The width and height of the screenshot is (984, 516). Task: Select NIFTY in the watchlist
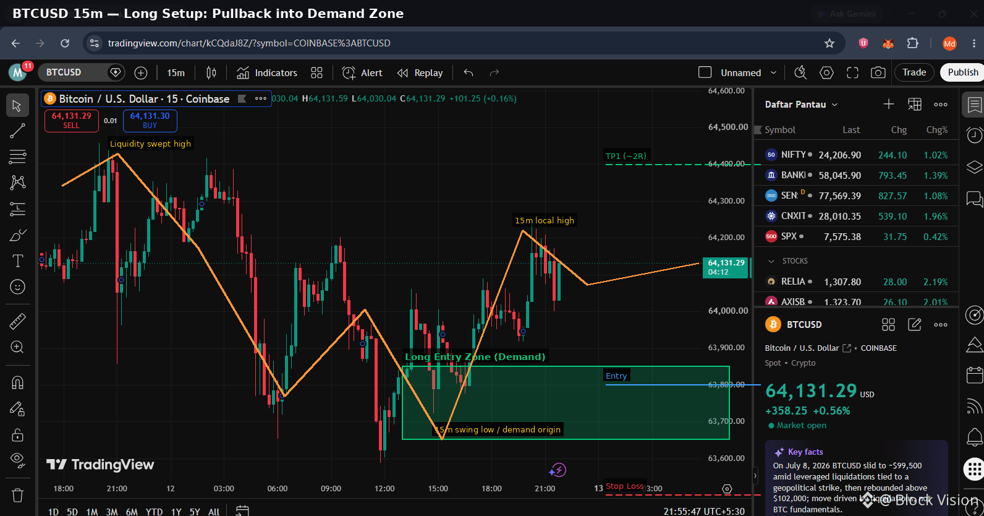coord(857,155)
